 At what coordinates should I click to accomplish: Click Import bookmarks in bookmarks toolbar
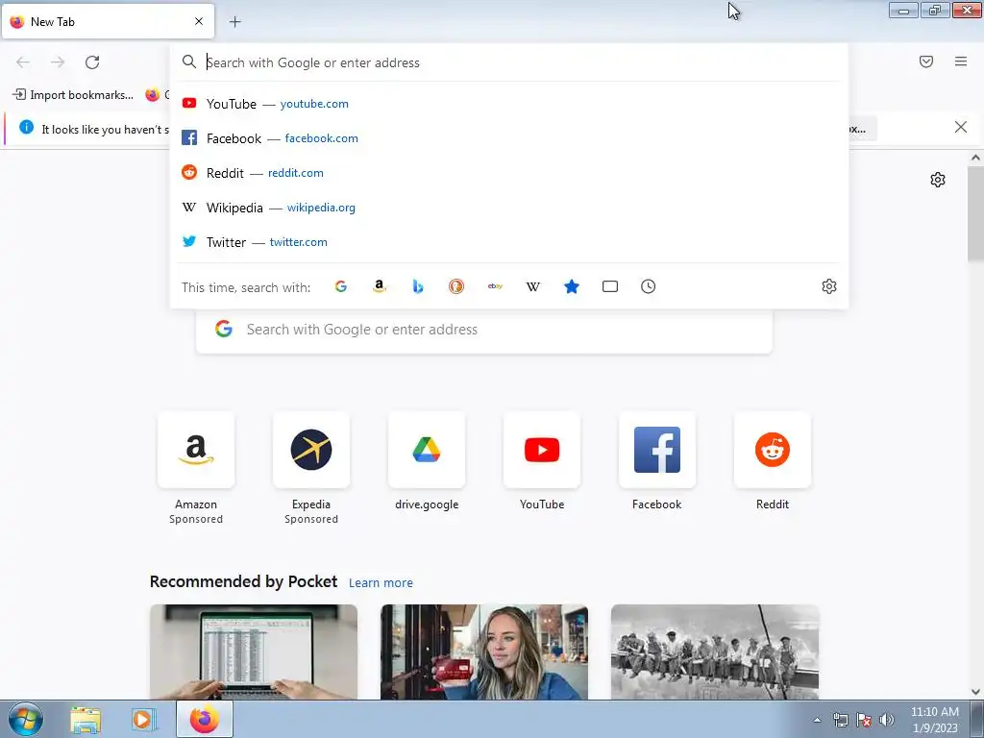(x=73, y=95)
